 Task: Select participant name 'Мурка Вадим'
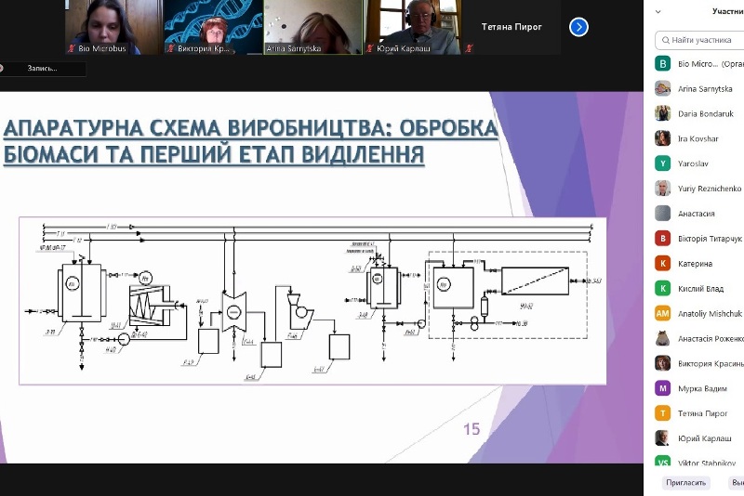702,388
